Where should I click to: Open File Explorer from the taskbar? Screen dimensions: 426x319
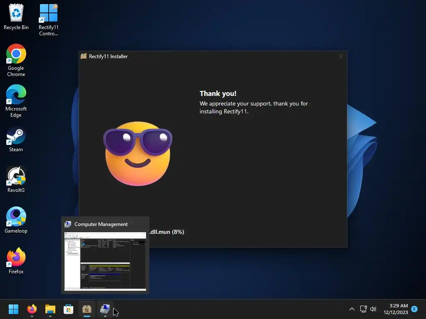click(x=50, y=309)
